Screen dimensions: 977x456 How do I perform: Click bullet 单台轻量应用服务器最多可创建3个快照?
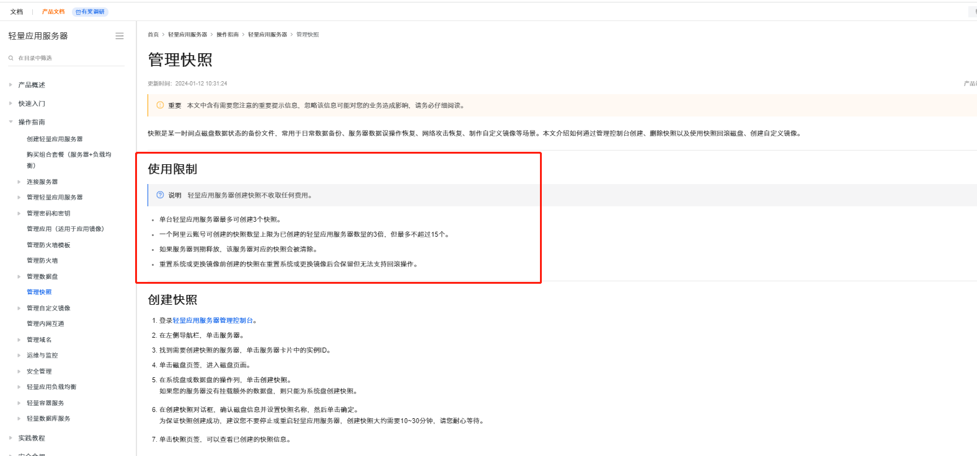coord(221,219)
